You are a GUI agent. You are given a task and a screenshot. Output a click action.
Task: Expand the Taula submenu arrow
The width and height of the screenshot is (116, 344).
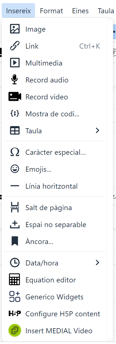[97, 130]
